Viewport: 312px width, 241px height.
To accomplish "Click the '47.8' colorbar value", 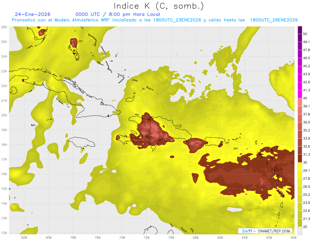I will [307, 50].
